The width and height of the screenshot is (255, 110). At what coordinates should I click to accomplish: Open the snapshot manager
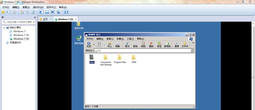pyautogui.click(x=33, y=12)
